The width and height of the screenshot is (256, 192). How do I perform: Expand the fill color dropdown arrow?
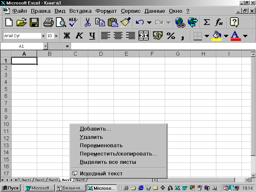[x=226, y=36]
